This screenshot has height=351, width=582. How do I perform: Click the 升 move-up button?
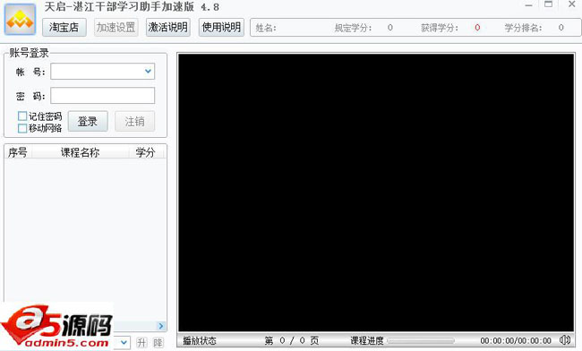coord(141,342)
